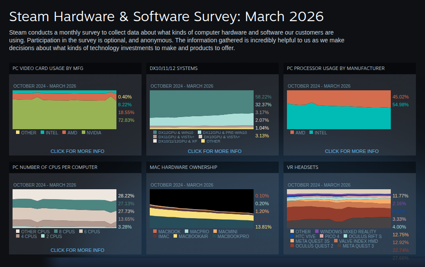Click the DX10/11/12 systems area chart

pos(202,110)
